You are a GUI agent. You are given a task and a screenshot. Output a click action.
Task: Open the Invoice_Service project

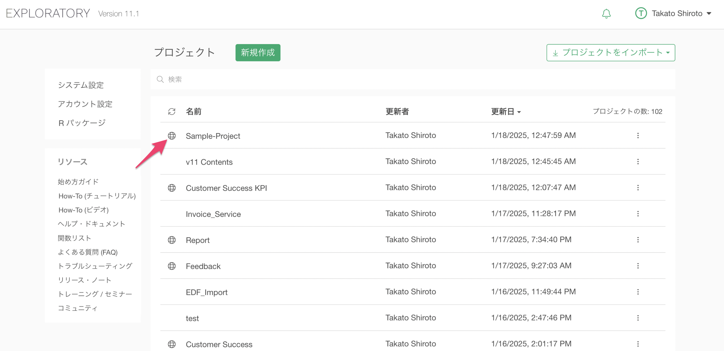[213, 214]
